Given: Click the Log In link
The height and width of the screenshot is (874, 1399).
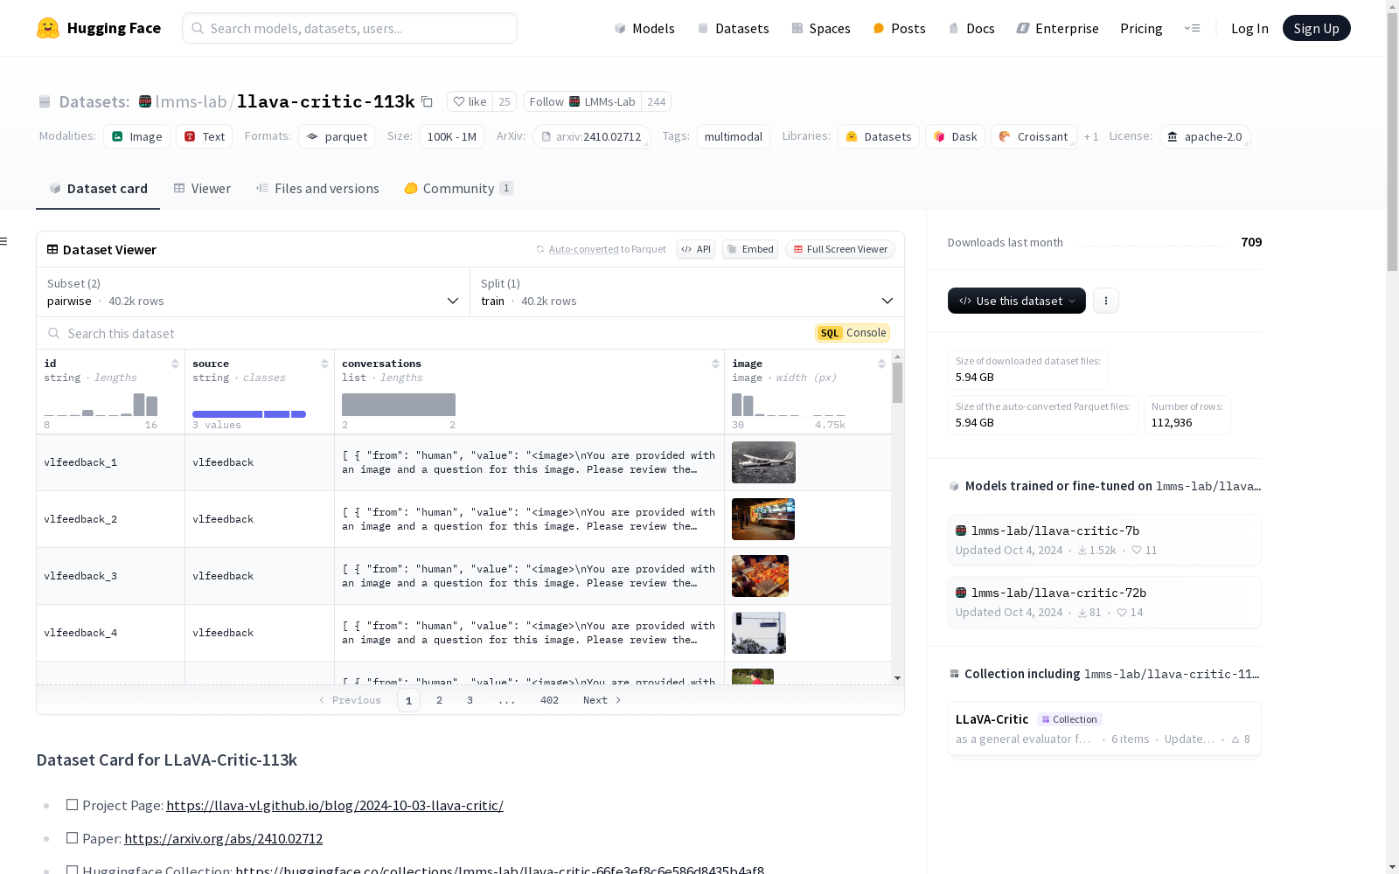Looking at the screenshot, I should coord(1249,28).
